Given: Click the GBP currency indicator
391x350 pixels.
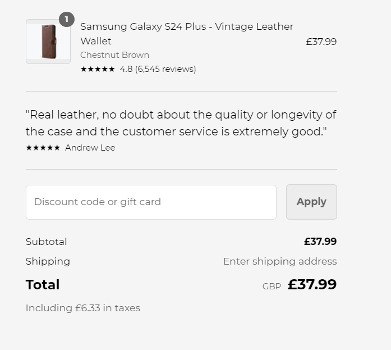Looking at the screenshot, I should pos(272,286).
